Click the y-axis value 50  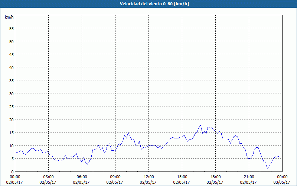coord(12,42)
